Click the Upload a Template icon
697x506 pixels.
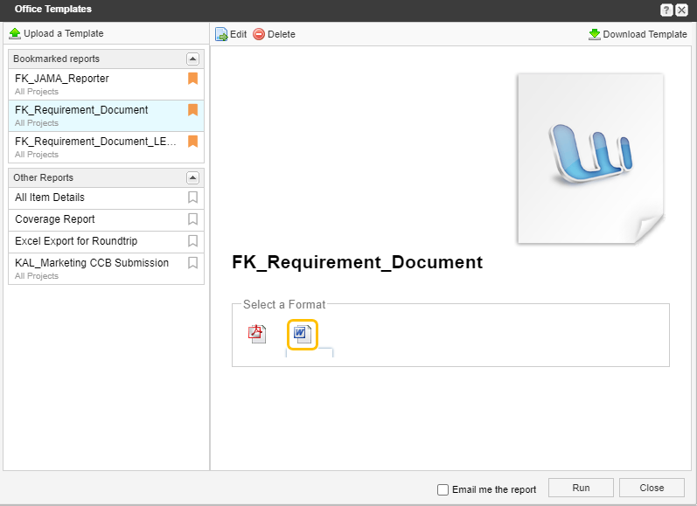pyautogui.click(x=15, y=33)
